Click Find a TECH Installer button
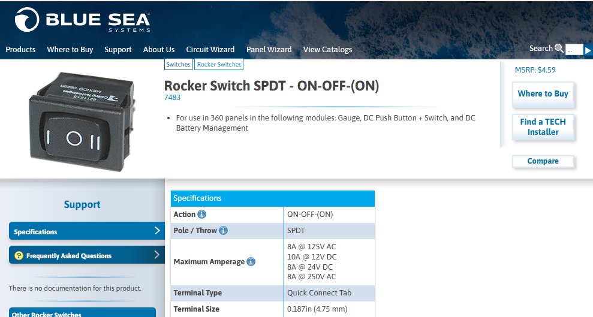The width and height of the screenshot is (593, 317). 543,127
